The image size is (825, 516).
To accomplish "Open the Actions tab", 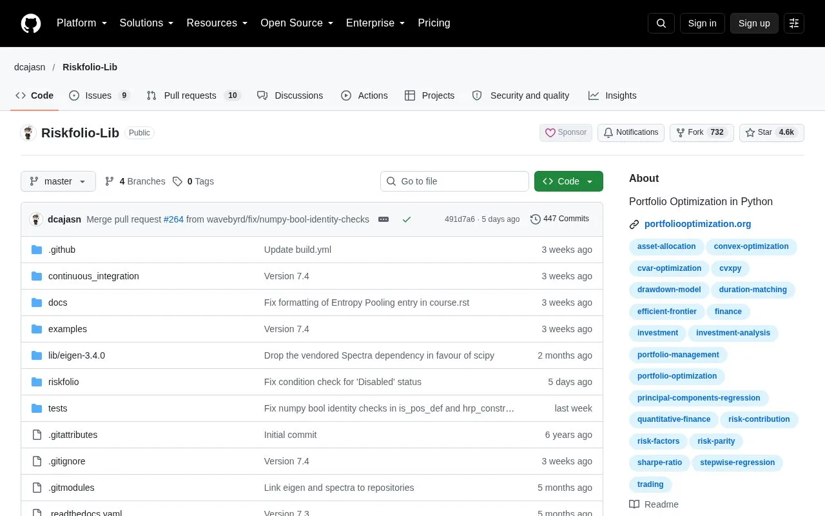I will click(x=364, y=95).
